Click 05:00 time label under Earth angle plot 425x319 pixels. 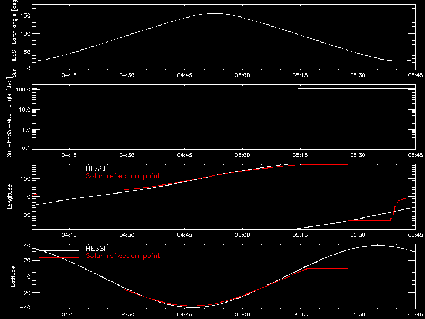242,75
